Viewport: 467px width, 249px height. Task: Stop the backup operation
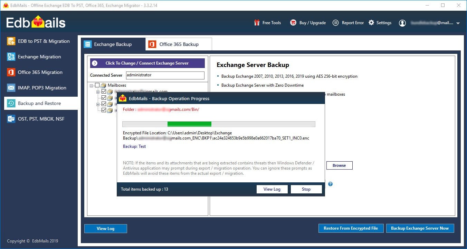click(x=306, y=189)
